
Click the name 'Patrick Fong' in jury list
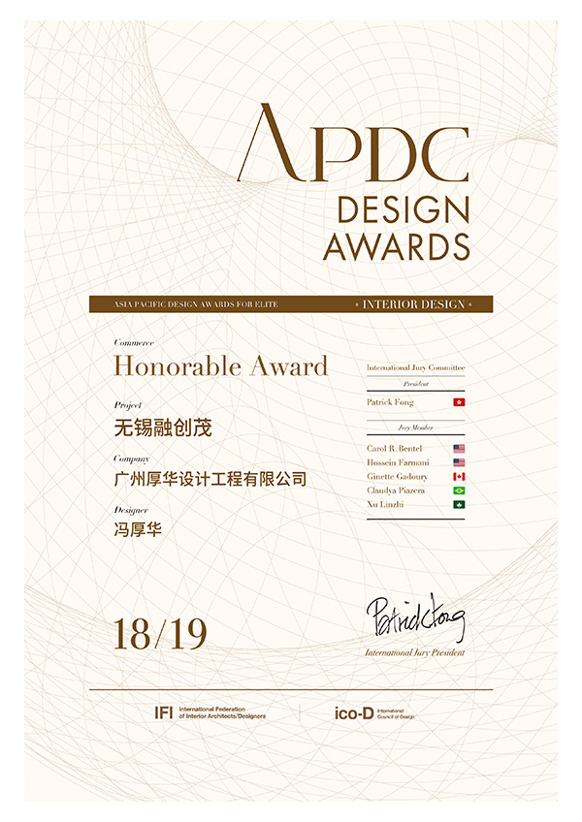[x=390, y=402]
